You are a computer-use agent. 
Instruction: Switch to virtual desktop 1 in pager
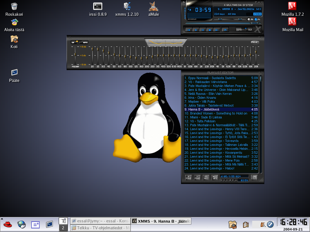(x=63, y=221)
